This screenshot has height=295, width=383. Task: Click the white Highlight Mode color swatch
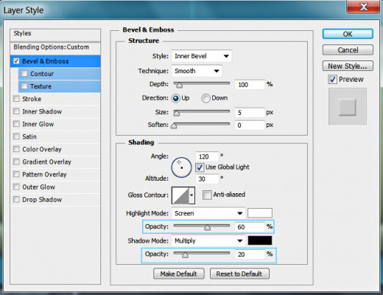(x=260, y=213)
